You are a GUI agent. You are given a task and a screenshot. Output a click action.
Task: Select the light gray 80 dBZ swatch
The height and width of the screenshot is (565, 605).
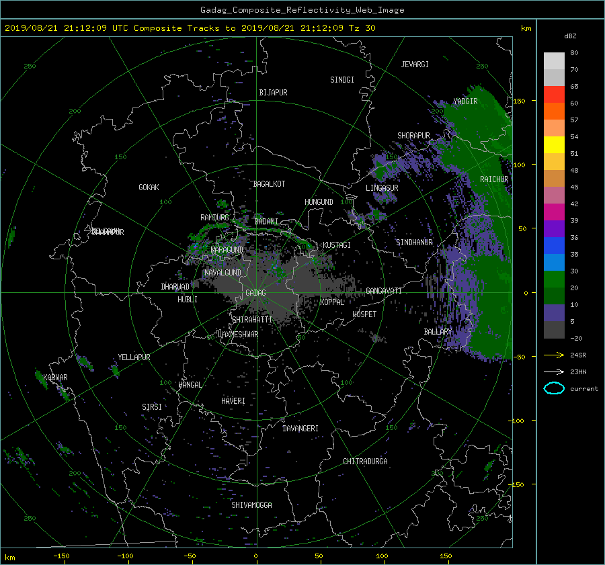coord(554,60)
